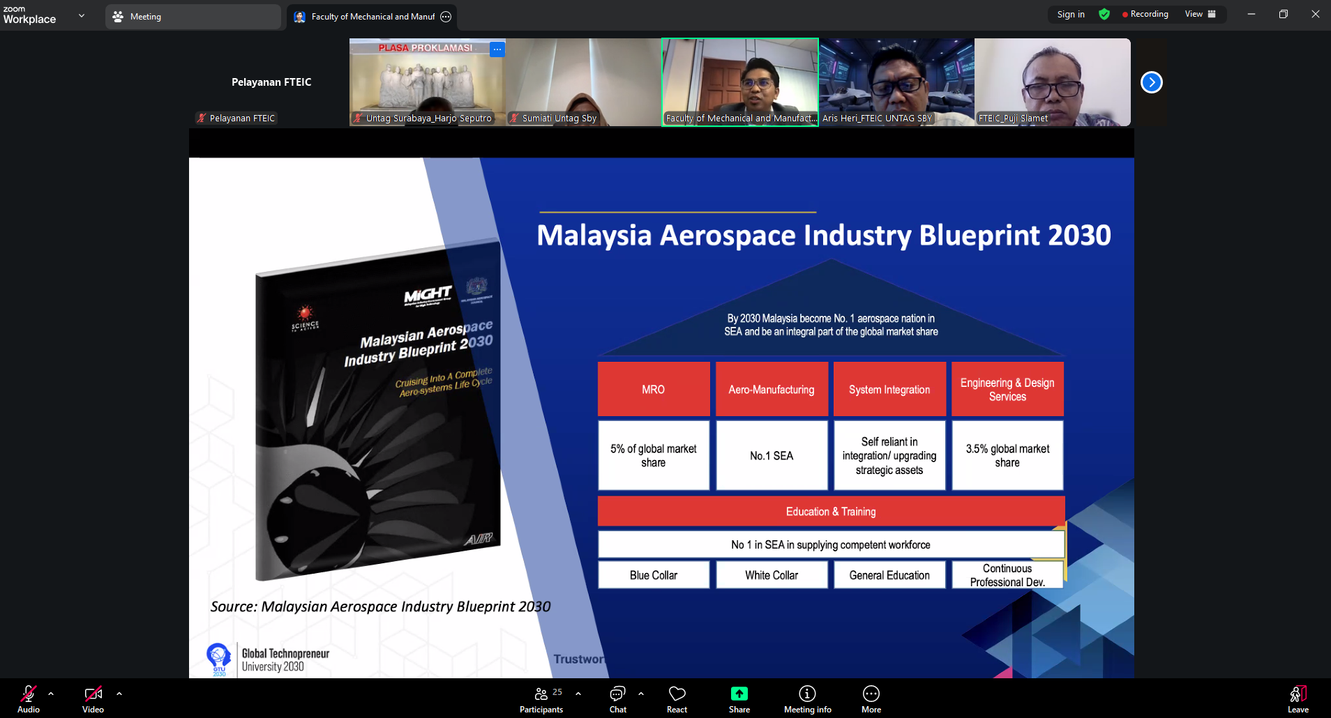Unmute microphone with Audio button

[x=29, y=698]
